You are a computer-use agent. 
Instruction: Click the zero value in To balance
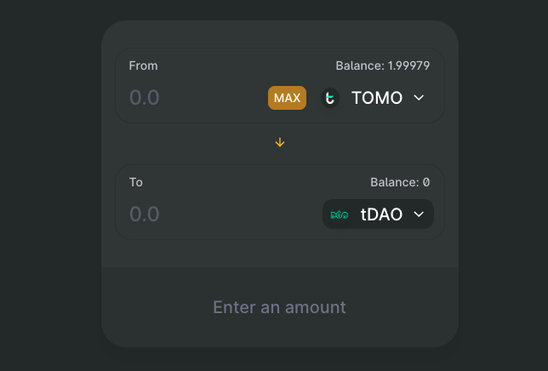[x=426, y=182]
